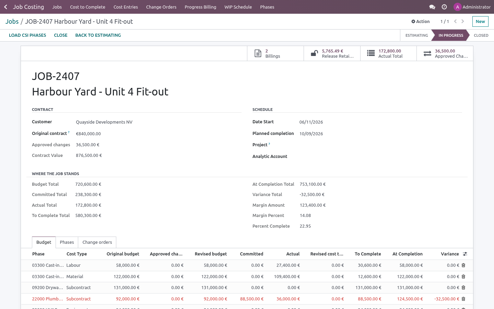Open the Jobs menu
This screenshot has width=494, height=309.
(x=57, y=7)
